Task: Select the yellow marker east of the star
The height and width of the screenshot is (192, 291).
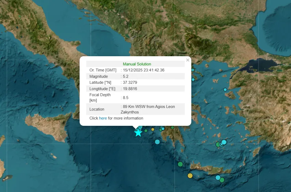Action: click(x=153, y=129)
